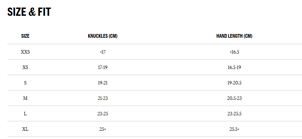The height and width of the screenshot is (139, 302).
Task: Select the M size row label
Action: (x=25, y=98)
